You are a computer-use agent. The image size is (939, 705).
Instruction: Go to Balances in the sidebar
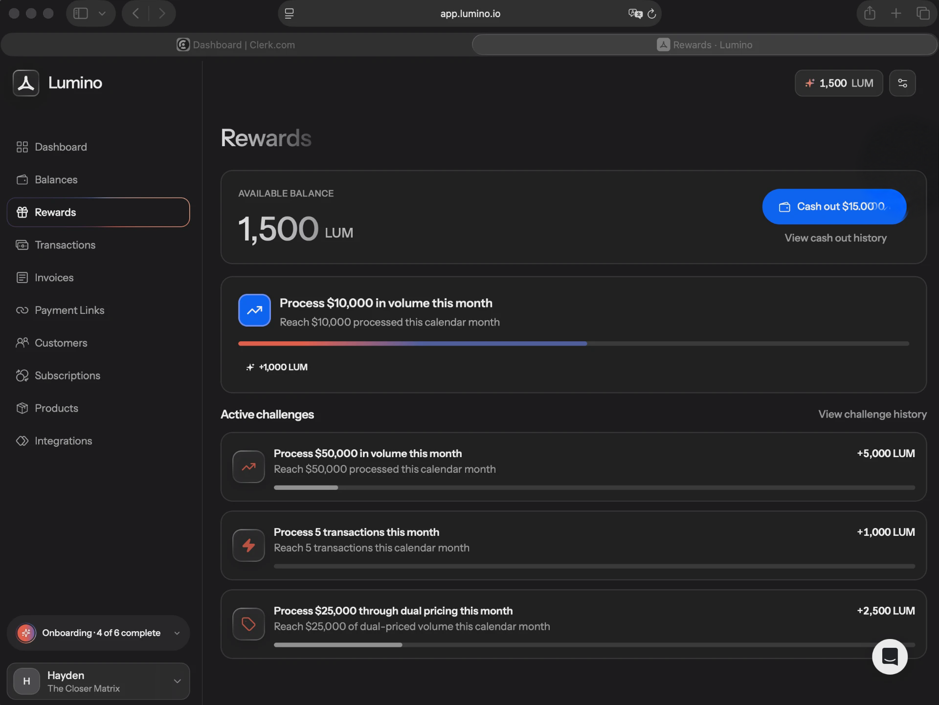click(x=98, y=180)
